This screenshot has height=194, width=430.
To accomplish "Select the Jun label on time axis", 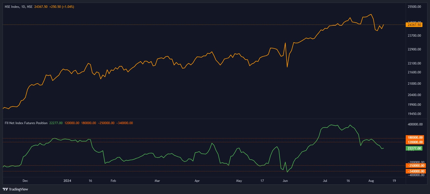I will point(285,181).
